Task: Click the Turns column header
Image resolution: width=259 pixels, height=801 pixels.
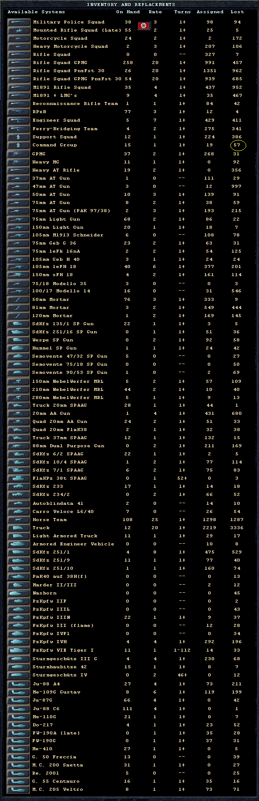Action: coord(183,12)
